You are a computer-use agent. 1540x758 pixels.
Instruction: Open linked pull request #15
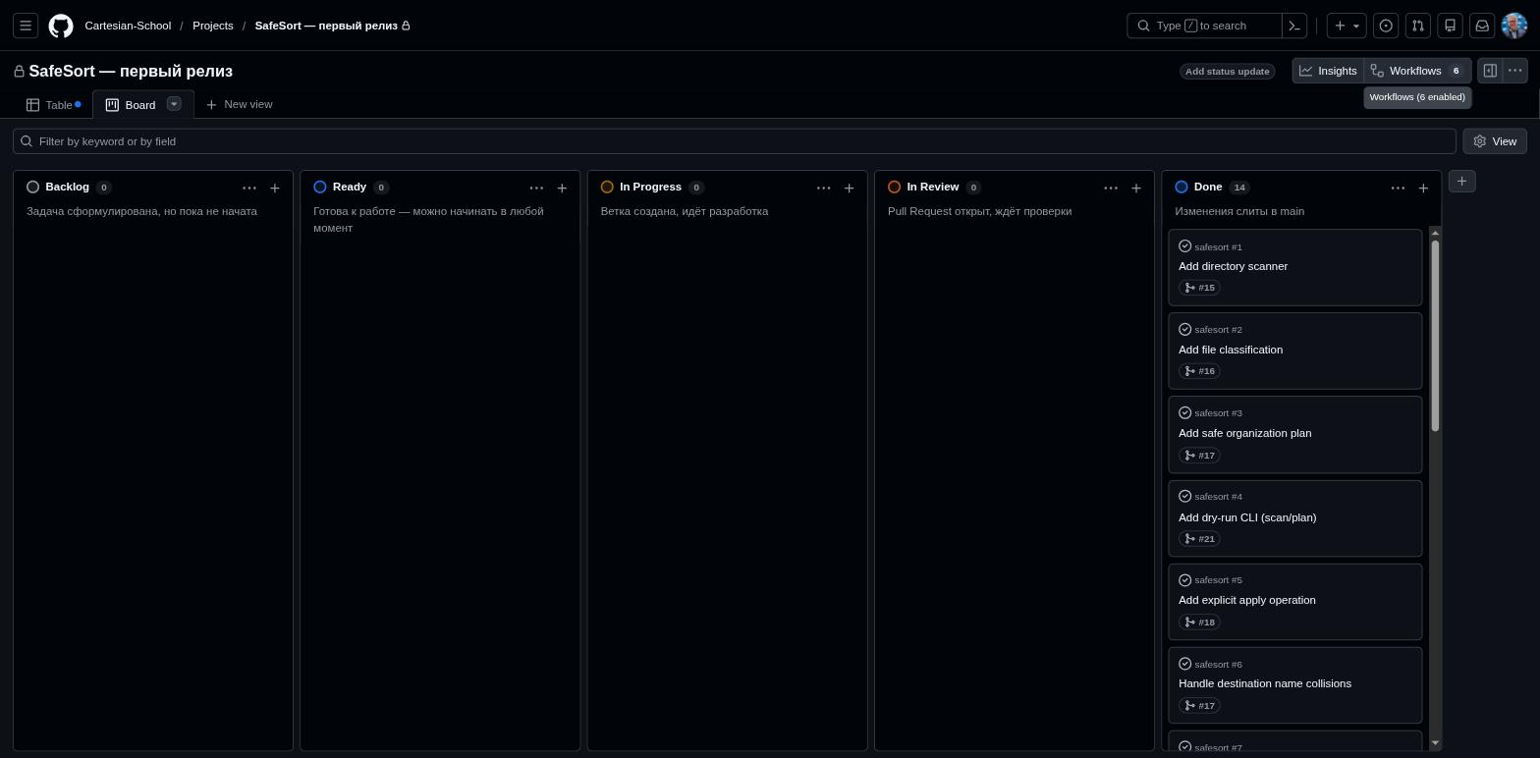pyautogui.click(x=1199, y=288)
